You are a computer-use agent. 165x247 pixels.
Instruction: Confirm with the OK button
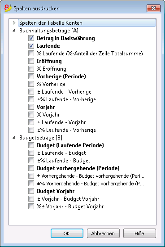(x=67, y=234)
